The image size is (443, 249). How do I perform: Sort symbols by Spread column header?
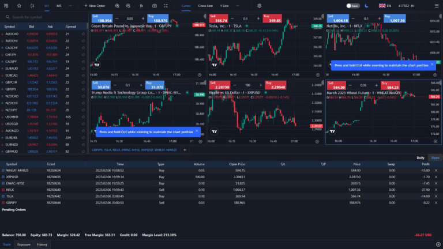pos(71,27)
